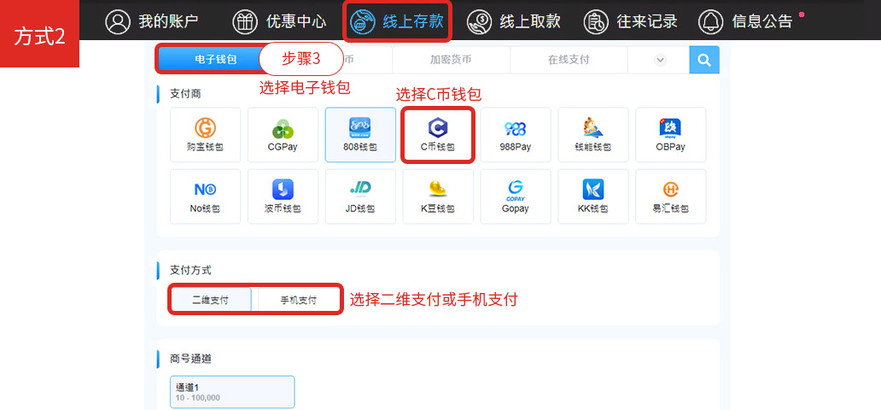The height and width of the screenshot is (410, 881).
Task: Switch to the 加密货币 tab
Action: coord(450,60)
